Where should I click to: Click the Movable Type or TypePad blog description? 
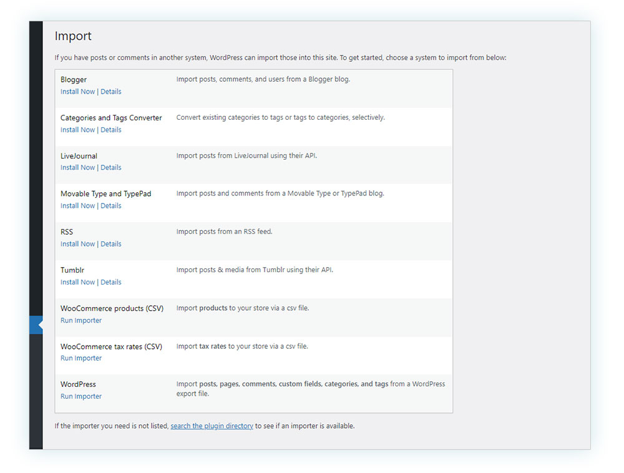(x=280, y=193)
